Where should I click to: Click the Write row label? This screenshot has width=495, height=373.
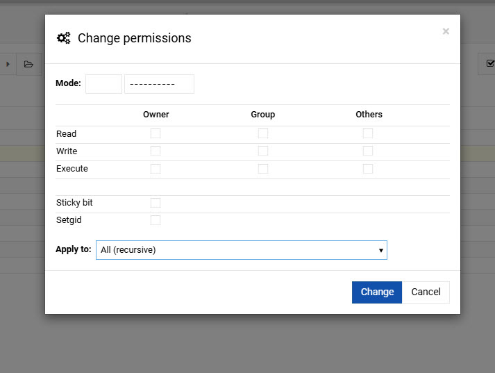point(67,151)
